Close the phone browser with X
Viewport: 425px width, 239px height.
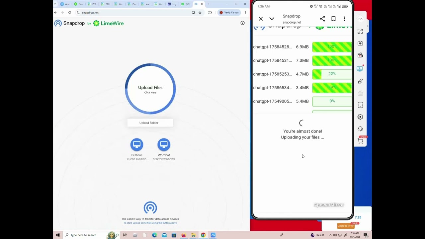(261, 19)
